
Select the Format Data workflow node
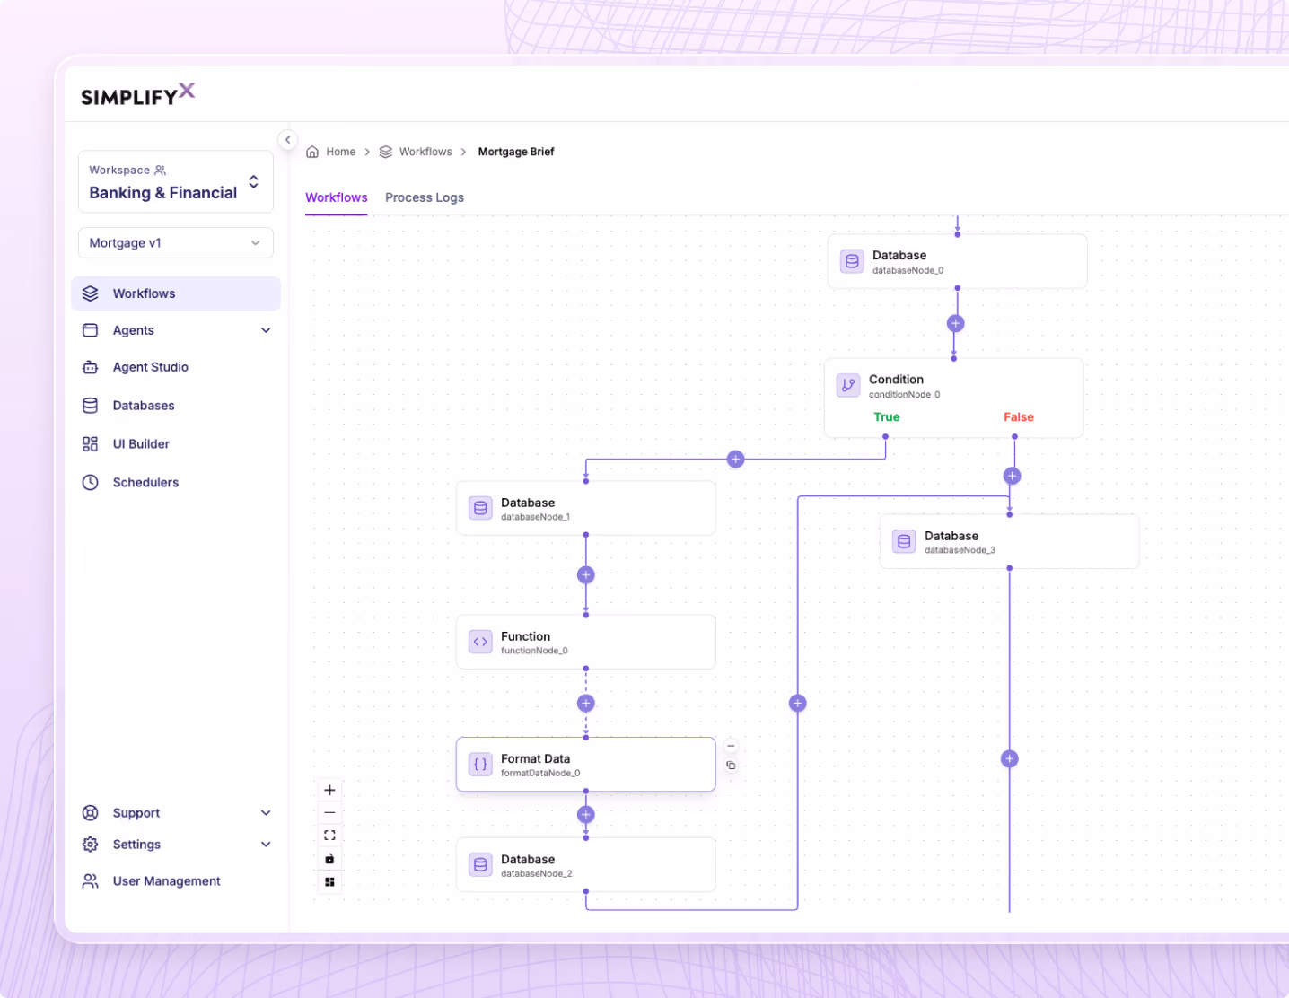point(586,765)
